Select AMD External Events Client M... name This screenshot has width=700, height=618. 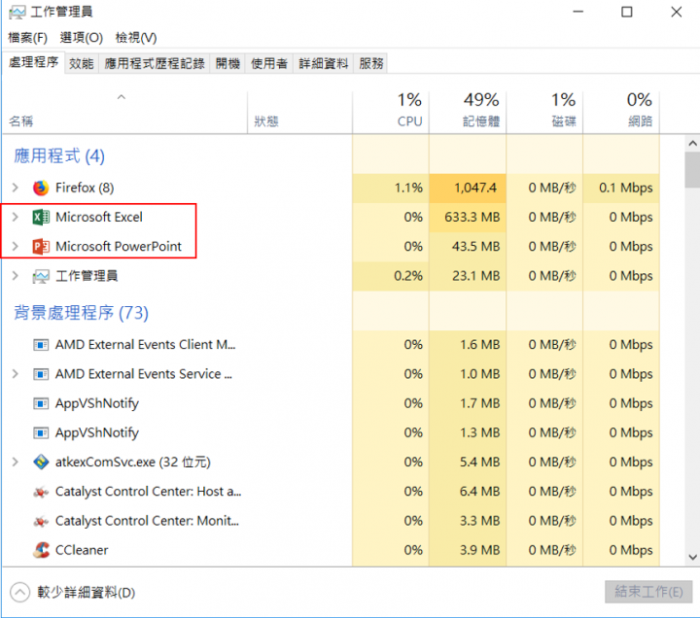[145, 345]
